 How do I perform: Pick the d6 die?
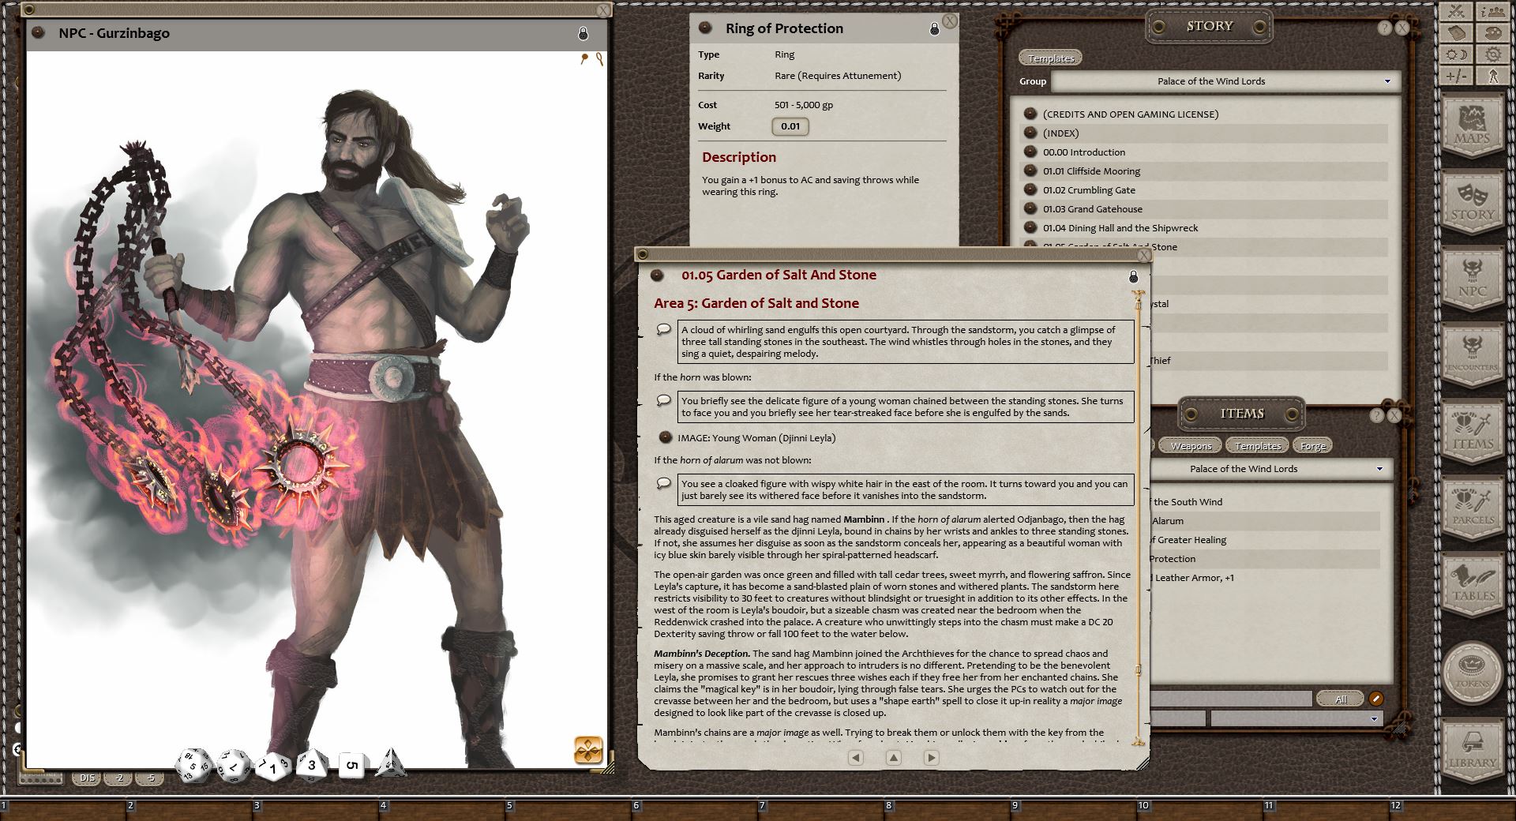pos(352,765)
